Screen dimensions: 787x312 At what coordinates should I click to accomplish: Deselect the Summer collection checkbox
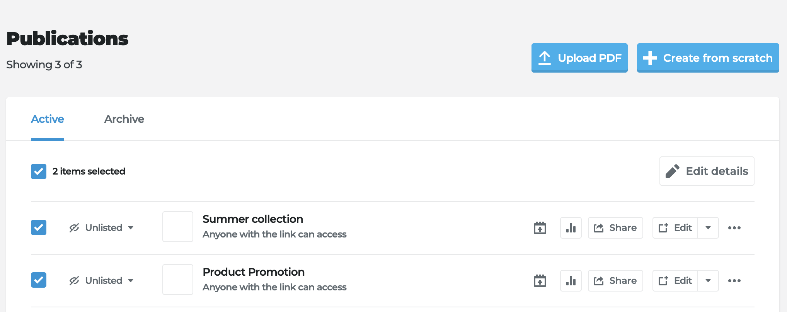pos(38,227)
